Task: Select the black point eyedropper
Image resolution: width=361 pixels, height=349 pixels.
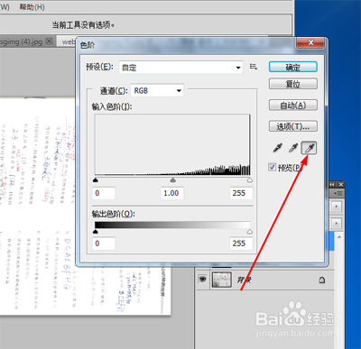Action: (277, 148)
